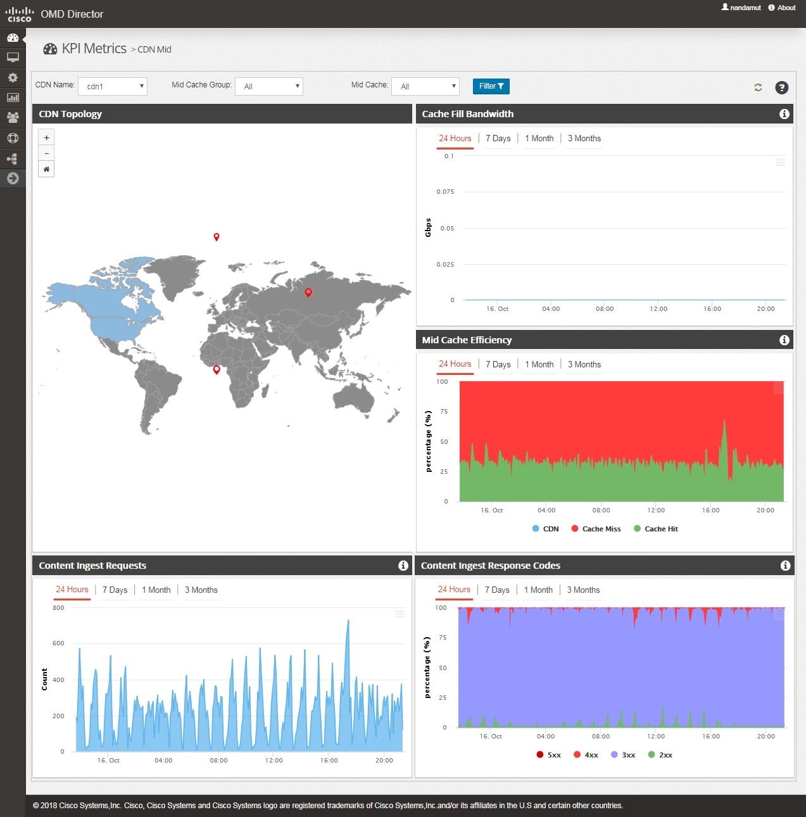Select 7 Days in Cache Fill Bandwidth
Image resolution: width=806 pixels, height=817 pixels.
pos(498,138)
